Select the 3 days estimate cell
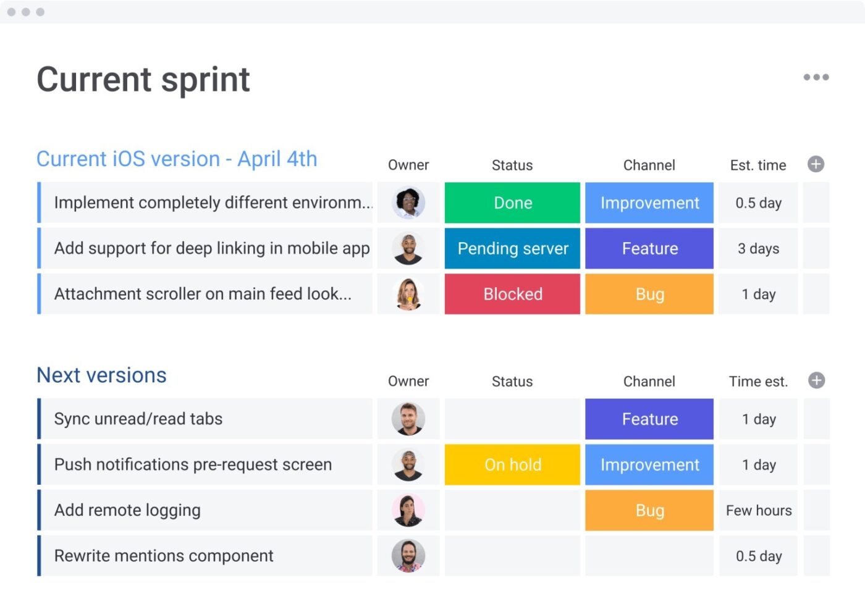Viewport: 865px width, 612px height. [x=757, y=248]
